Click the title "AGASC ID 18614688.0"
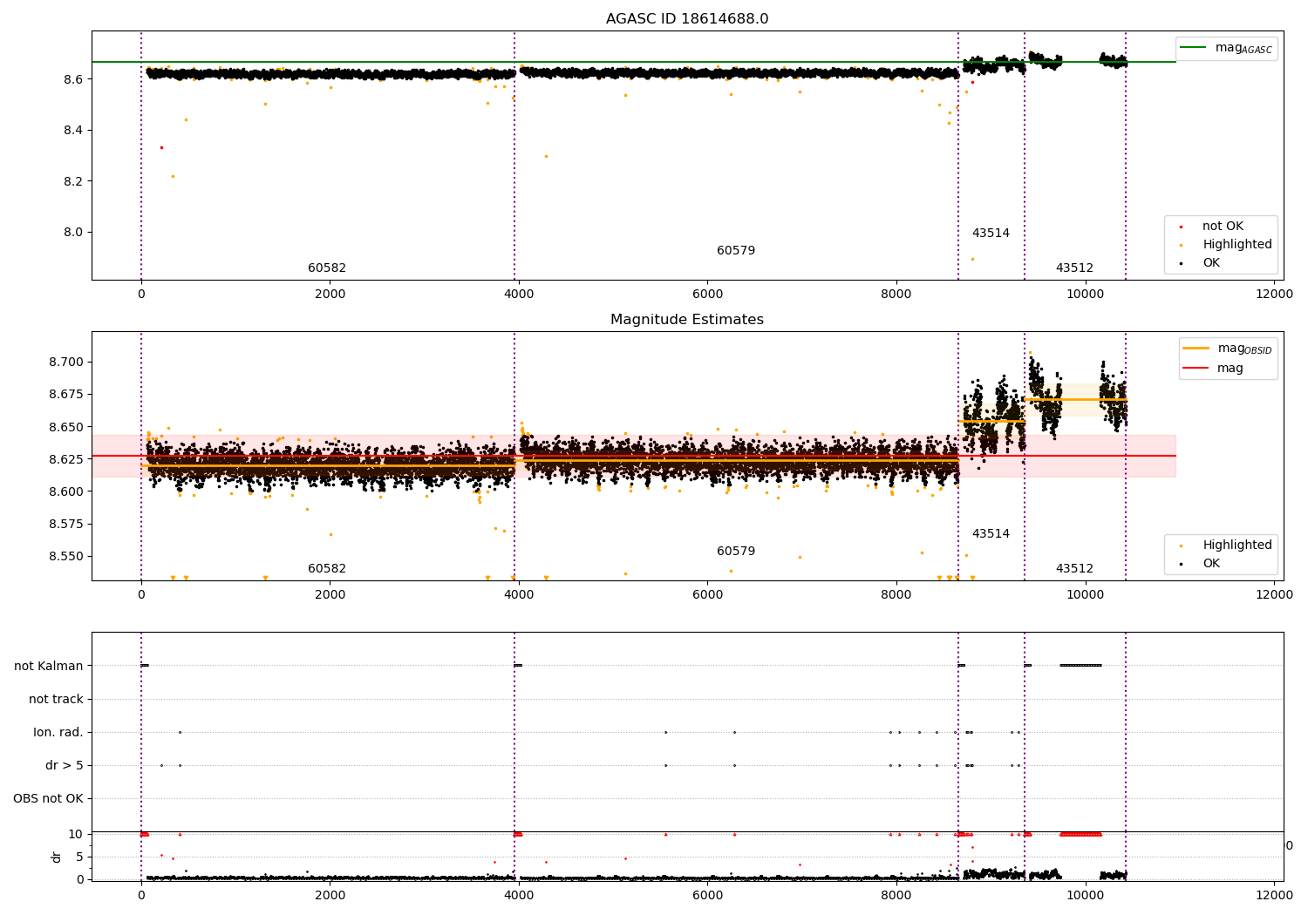This screenshot has height=915, width=1308. (x=687, y=19)
